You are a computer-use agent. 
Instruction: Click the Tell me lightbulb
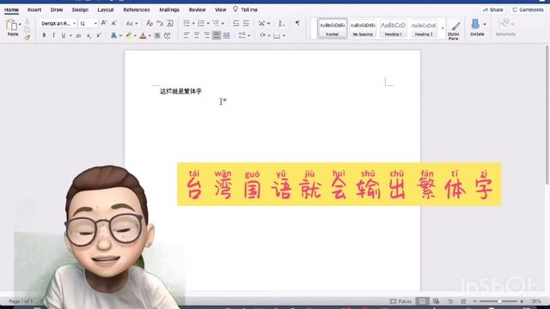tap(235, 9)
